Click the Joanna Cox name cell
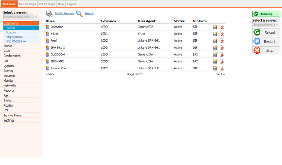 (59, 68)
